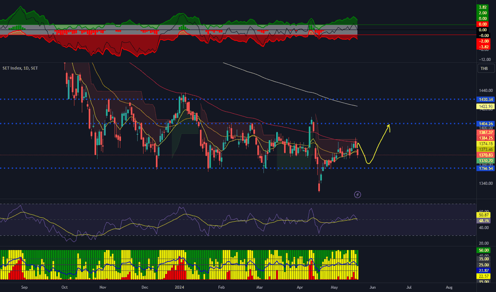
Task: Click the 25.00 bottom indicator label
Action: coord(484,265)
